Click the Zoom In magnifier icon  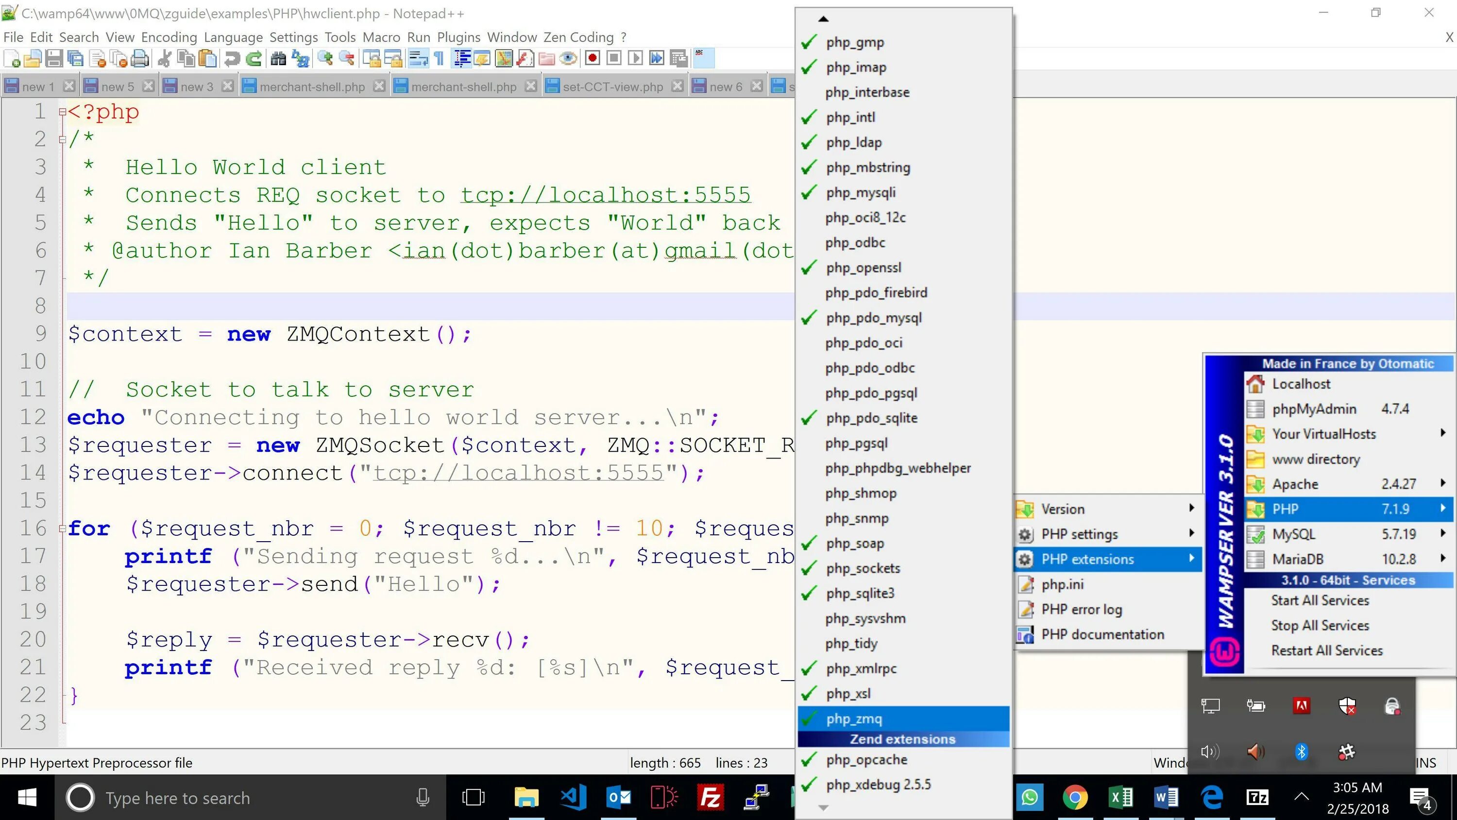(x=324, y=58)
